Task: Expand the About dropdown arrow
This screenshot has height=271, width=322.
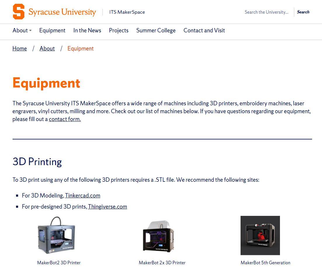Action: coord(30,31)
